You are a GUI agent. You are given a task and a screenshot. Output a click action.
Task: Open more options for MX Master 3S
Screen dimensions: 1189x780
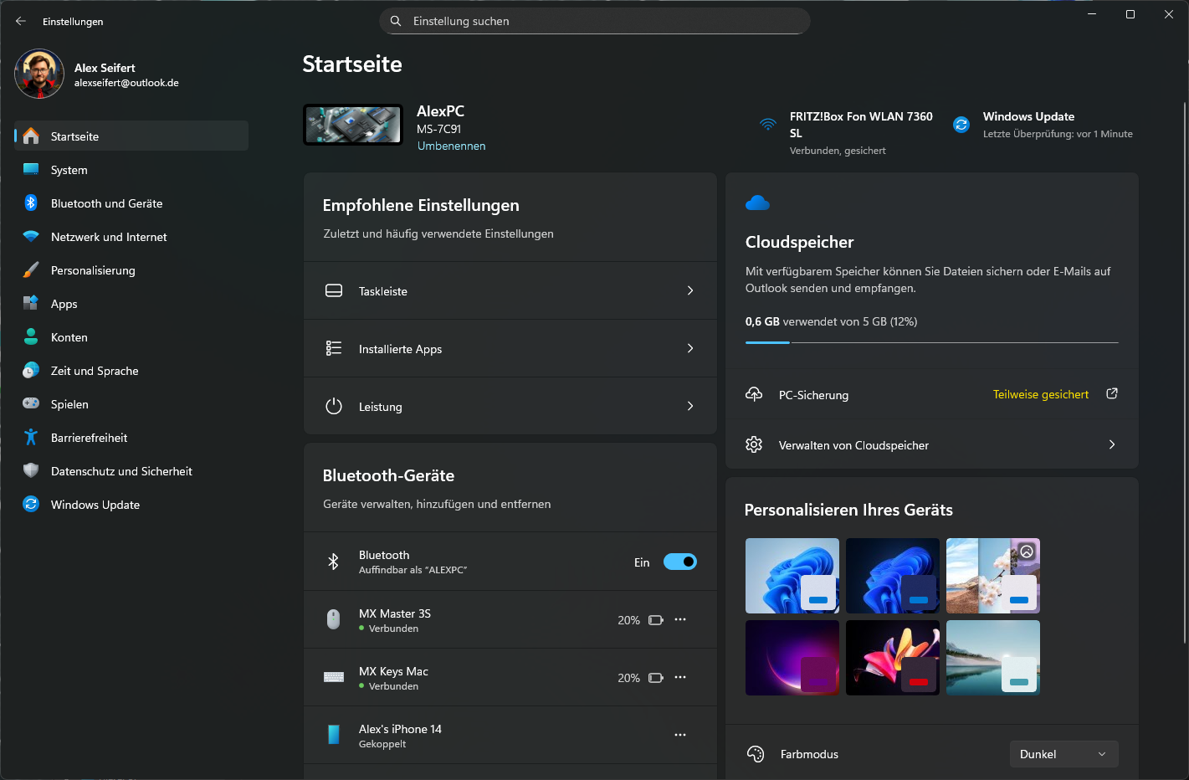(680, 620)
